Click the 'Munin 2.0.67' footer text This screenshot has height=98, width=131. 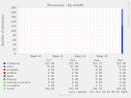coord(65,95)
